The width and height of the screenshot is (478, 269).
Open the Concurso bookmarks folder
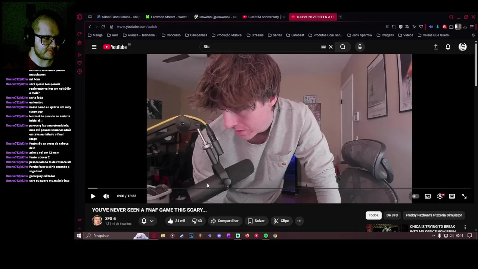click(x=171, y=35)
